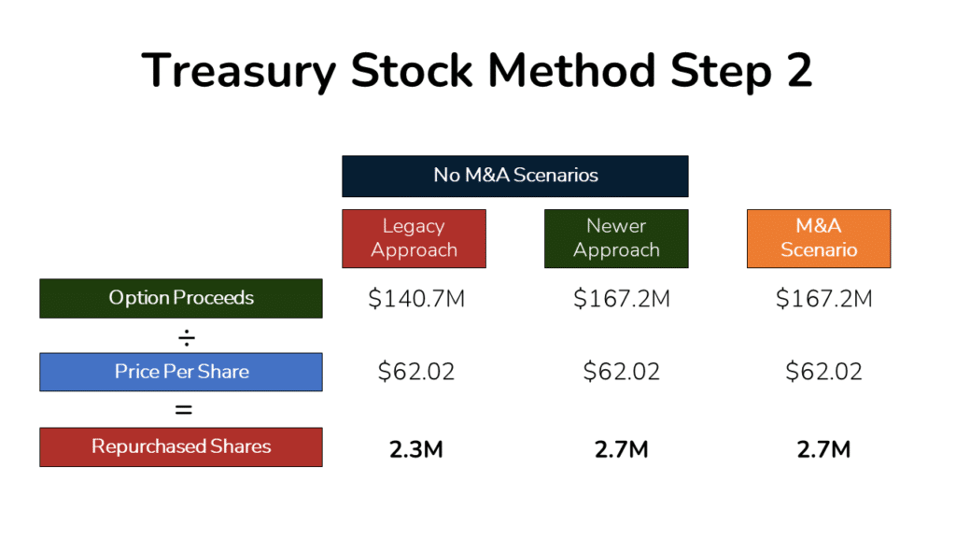The width and height of the screenshot is (956, 538).
Task: Click the division symbol below Option Proceeds
Action: click(x=185, y=335)
